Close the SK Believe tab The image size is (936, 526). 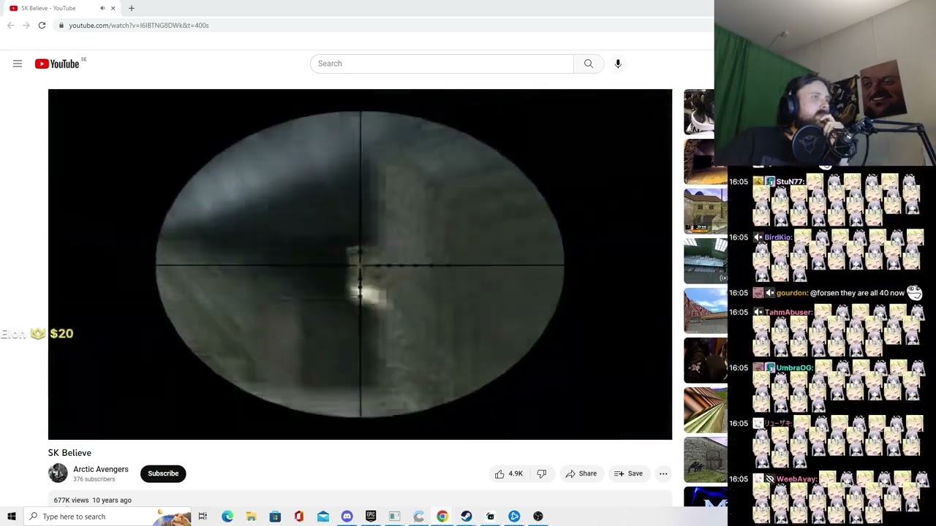(x=113, y=8)
